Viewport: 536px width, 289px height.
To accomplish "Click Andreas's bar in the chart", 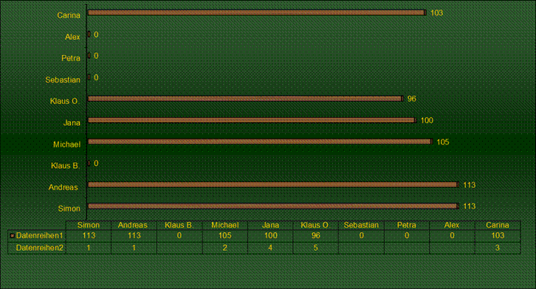I will point(273,184).
